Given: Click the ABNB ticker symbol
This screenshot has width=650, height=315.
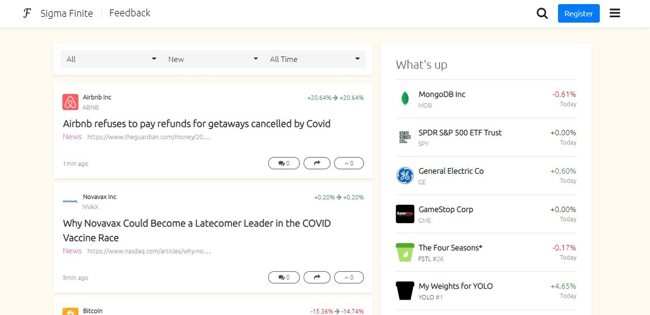Looking at the screenshot, I should (x=91, y=107).
